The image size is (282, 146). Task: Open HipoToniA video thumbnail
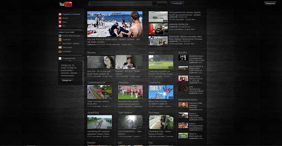click(158, 41)
